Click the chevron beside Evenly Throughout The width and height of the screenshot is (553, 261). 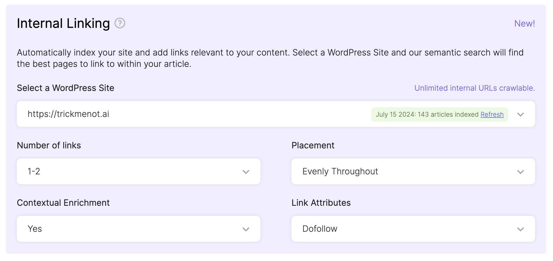520,171
